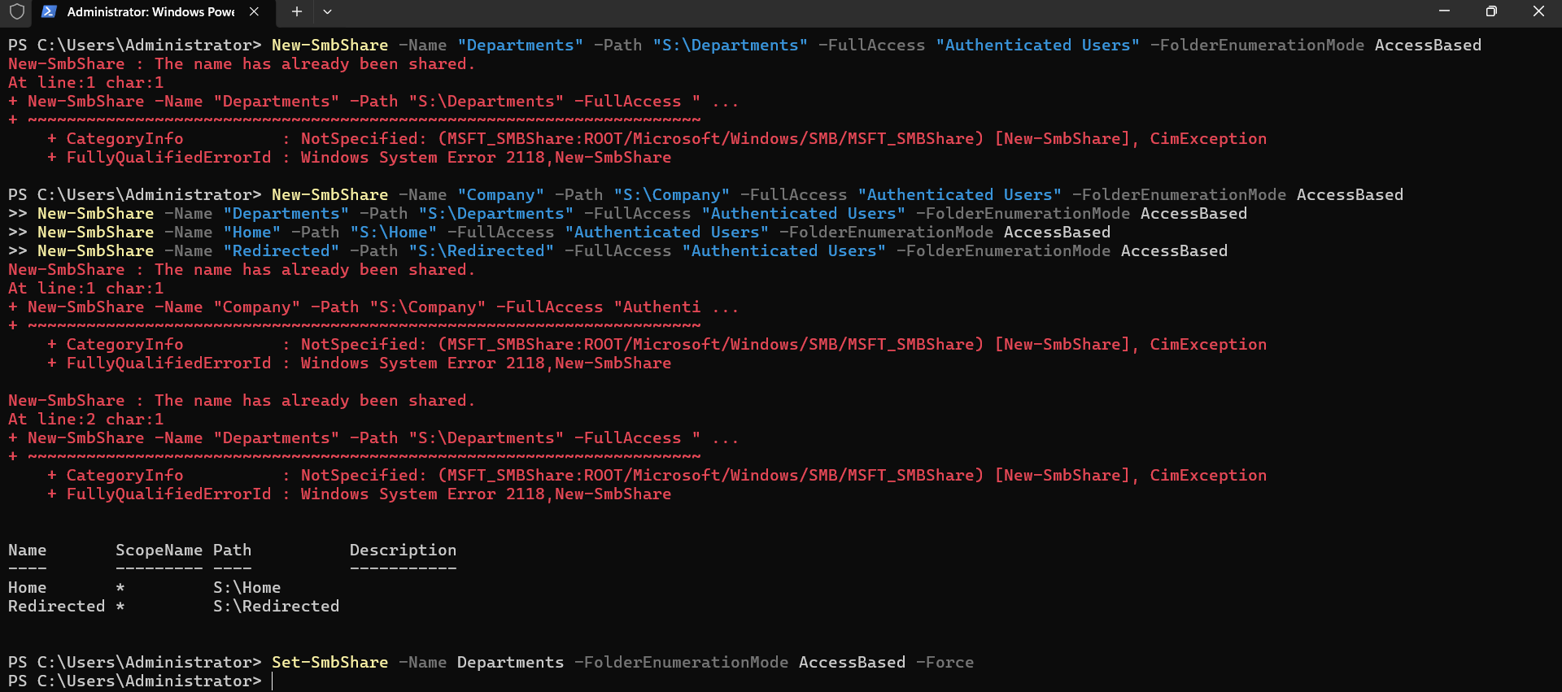The width and height of the screenshot is (1562, 692).
Task: Click the S:\Home path in the table
Action: click(x=247, y=587)
